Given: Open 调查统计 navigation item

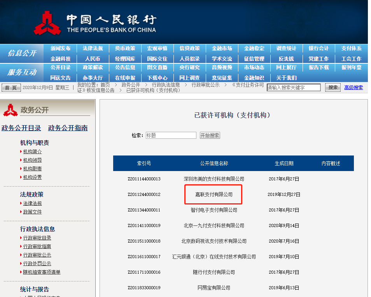Looking at the screenshot, I should [286, 49].
